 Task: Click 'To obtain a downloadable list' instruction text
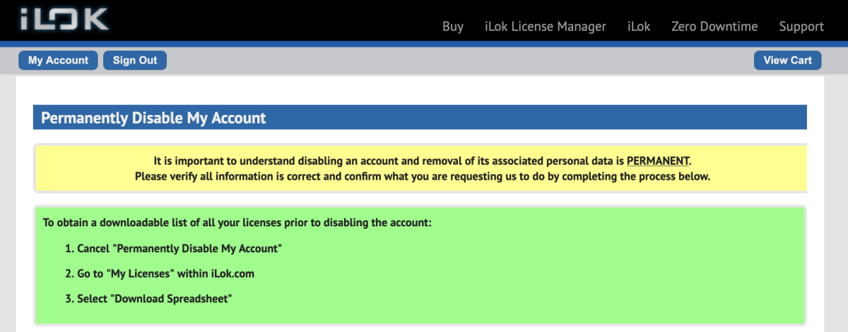tap(237, 223)
